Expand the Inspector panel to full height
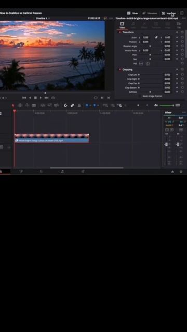The width and height of the screenshot is (187, 332). click(x=182, y=13)
